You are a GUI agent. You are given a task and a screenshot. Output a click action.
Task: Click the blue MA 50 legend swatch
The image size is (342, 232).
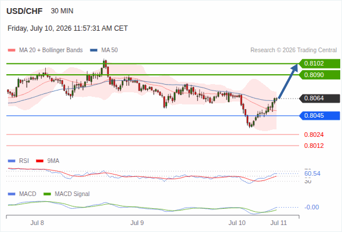click(94, 50)
